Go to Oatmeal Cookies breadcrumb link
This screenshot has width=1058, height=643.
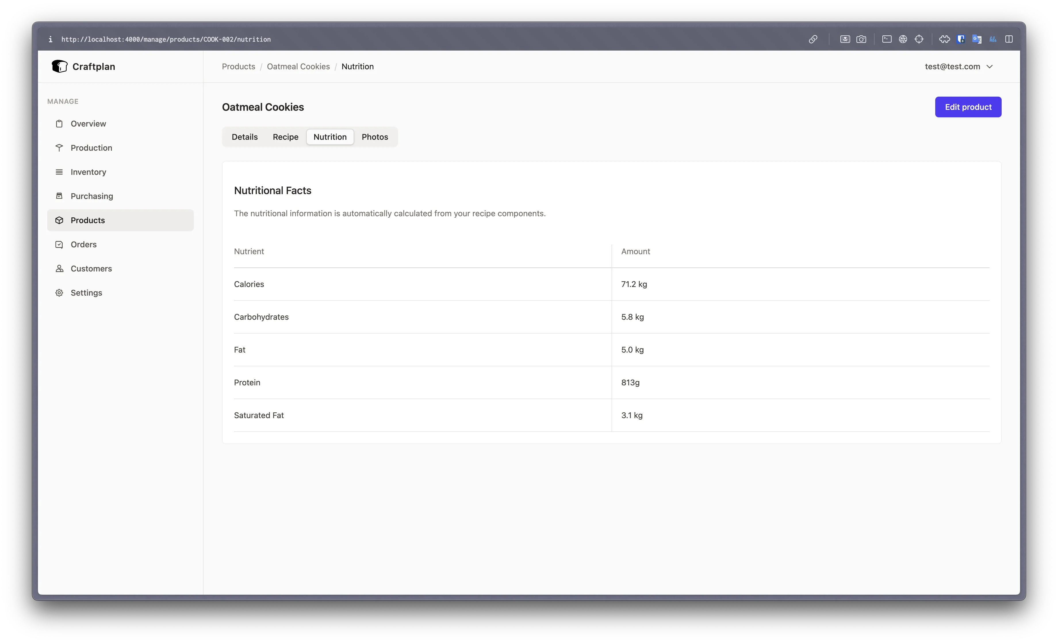click(298, 67)
